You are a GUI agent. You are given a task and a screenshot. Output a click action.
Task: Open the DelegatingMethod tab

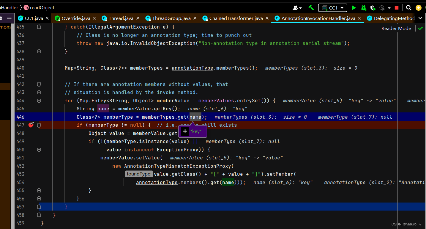coord(390,18)
